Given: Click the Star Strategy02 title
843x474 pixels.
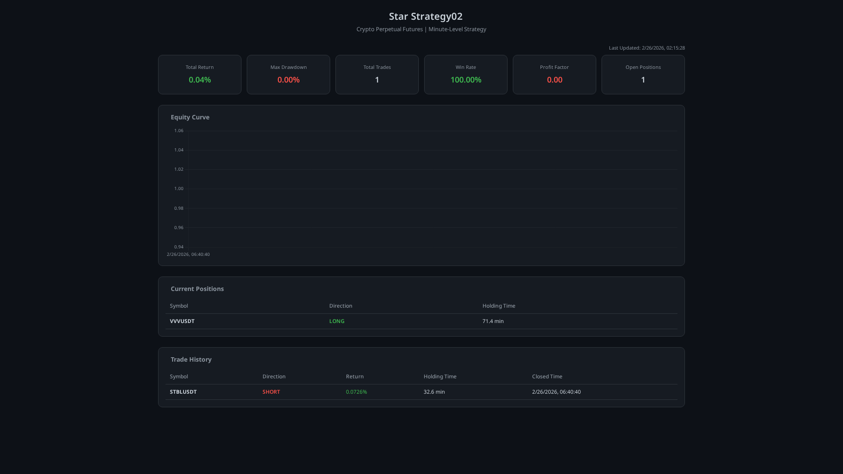Looking at the screenshot, I should pos(425,16).
